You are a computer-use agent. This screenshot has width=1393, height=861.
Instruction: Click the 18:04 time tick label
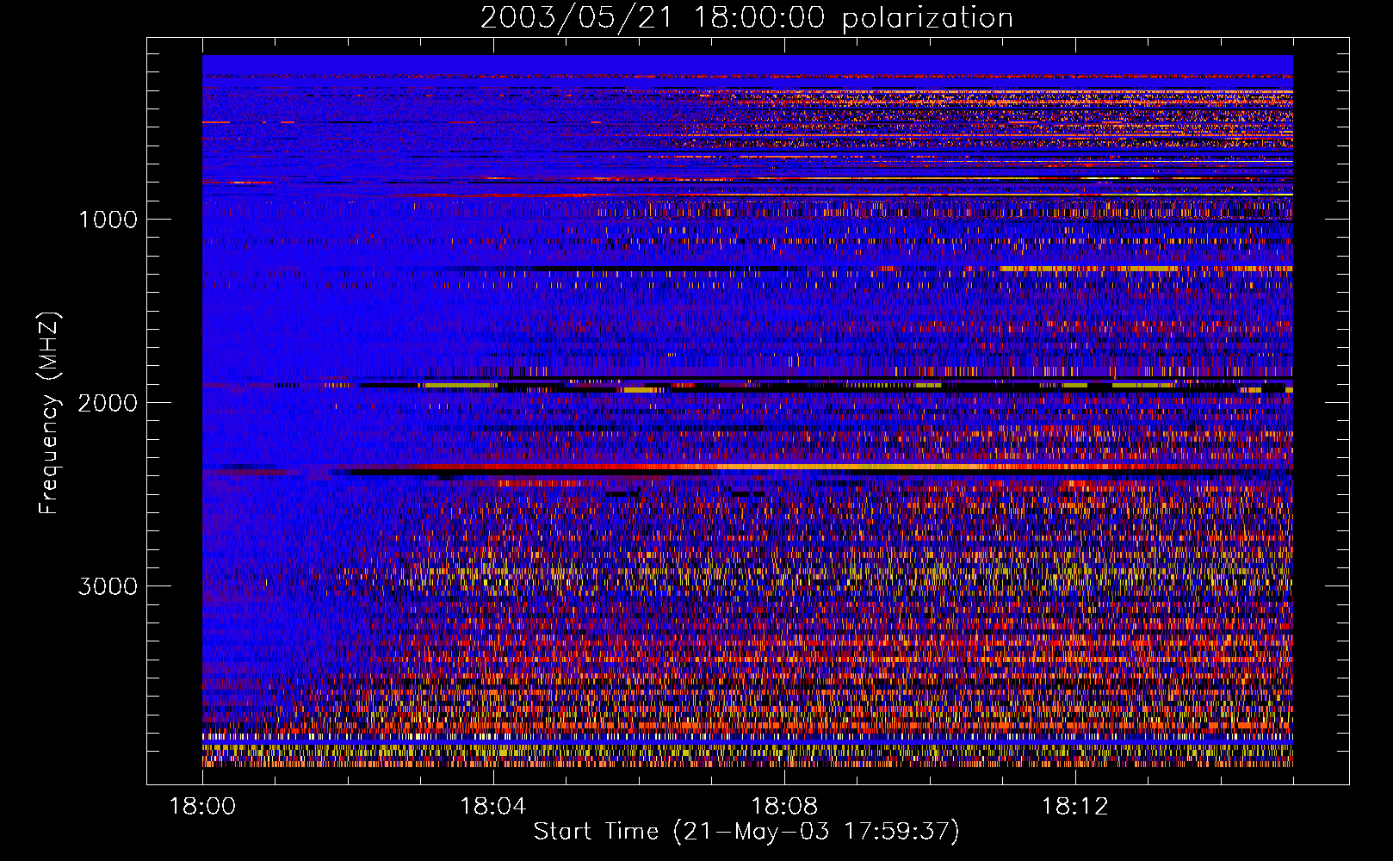492,806
